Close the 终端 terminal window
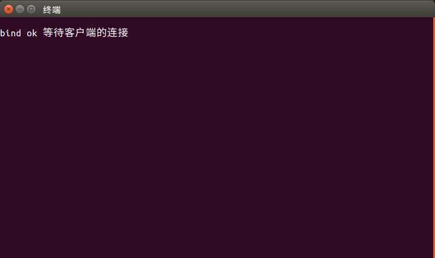The image size is (435, 258). [8, 9]
